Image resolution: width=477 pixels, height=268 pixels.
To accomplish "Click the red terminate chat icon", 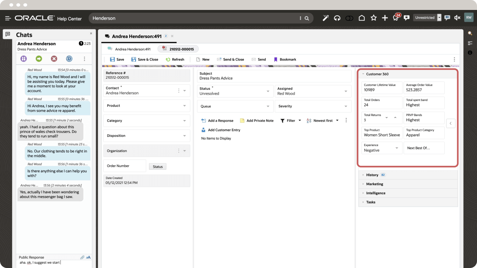I will 54,59.
